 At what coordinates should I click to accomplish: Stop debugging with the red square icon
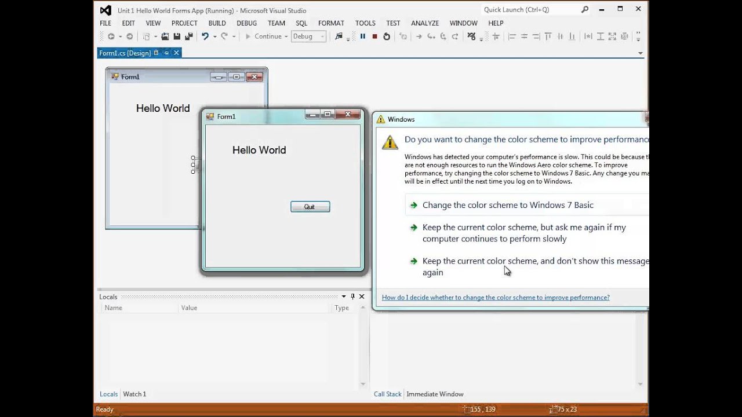coord(375,36)
